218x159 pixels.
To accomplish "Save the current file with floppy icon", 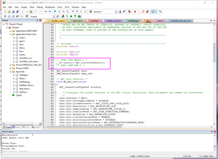I will [x=13, y=12].
